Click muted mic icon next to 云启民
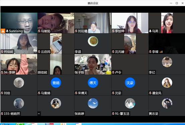The height and width of the screenshot is (125, 185). click(39, 52)
